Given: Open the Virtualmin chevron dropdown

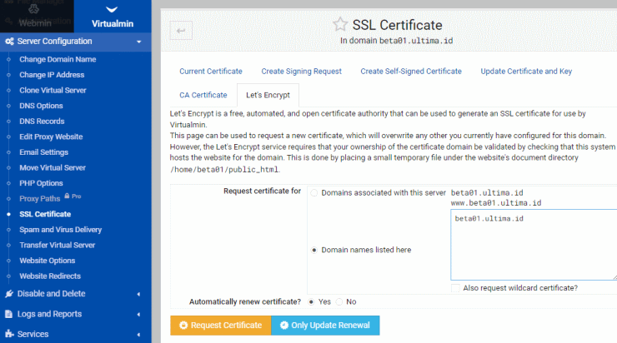Looking at the screenshot, I should (x=112, y=9).
